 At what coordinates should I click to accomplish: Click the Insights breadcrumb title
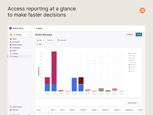(39, 28)
